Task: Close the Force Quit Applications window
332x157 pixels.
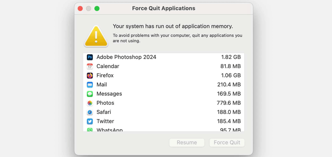Action: click(80, 8)
